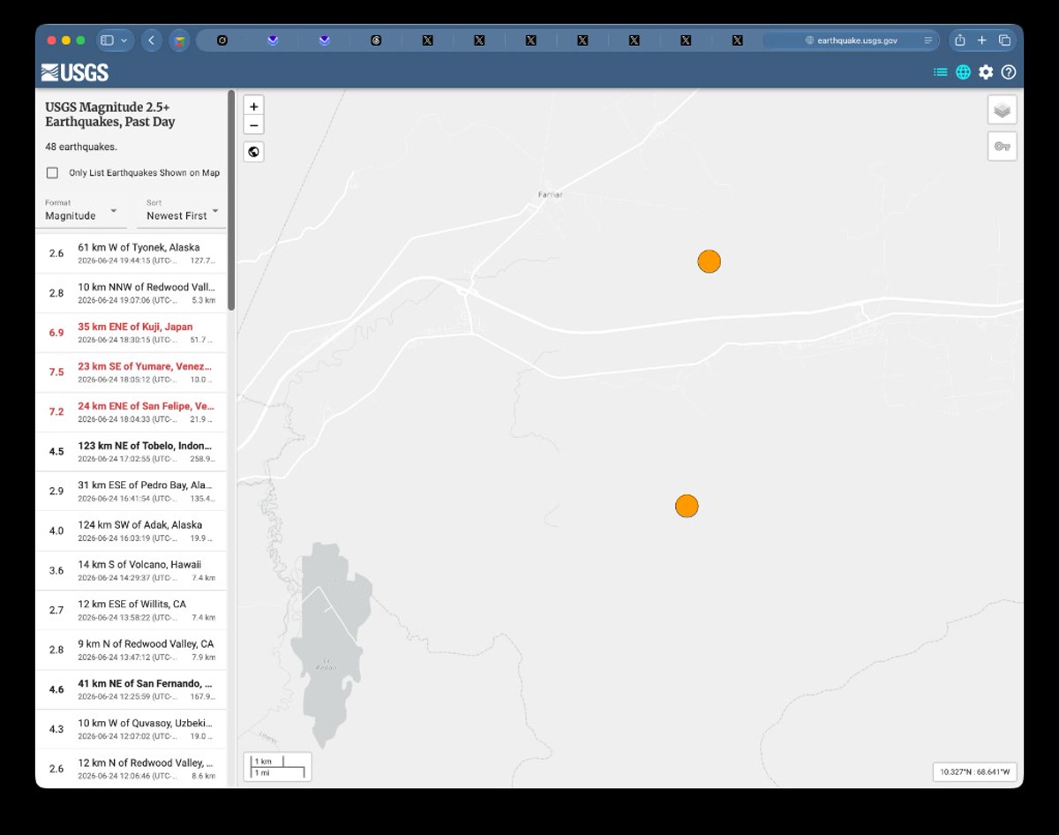Select 23 km SE of Yumare earthquake
1059x835 pixels.
pyautogui.click(x=131, y=372)
